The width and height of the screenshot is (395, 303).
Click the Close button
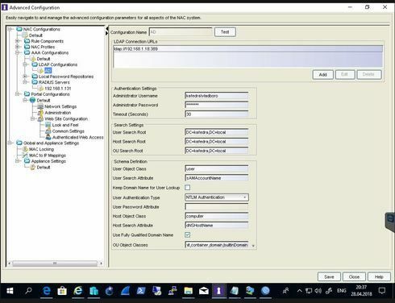click(x=354, y=276)
